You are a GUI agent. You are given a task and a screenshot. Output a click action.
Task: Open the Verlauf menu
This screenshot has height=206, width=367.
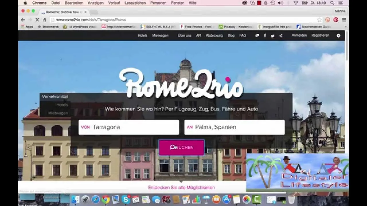coord(114,3)
